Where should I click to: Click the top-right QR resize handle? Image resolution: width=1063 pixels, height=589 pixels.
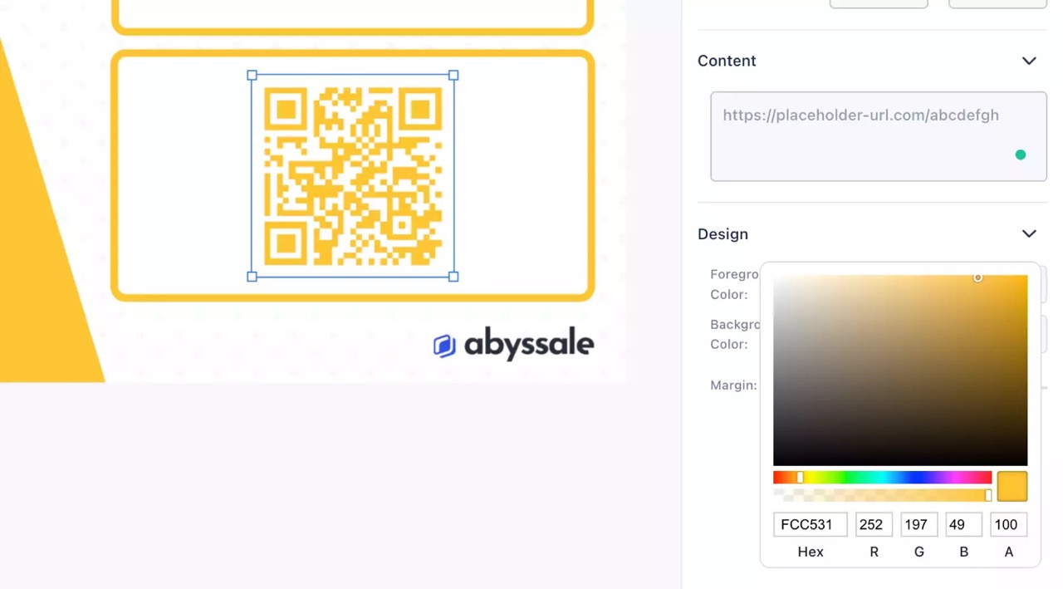point(453,75)
